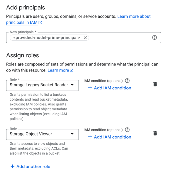
Task: Select the provided-model-prime-principal chip
Action: click(x=46, y=38)
